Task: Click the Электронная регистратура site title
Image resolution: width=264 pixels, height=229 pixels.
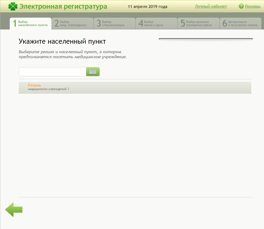Action: [63, 6]
